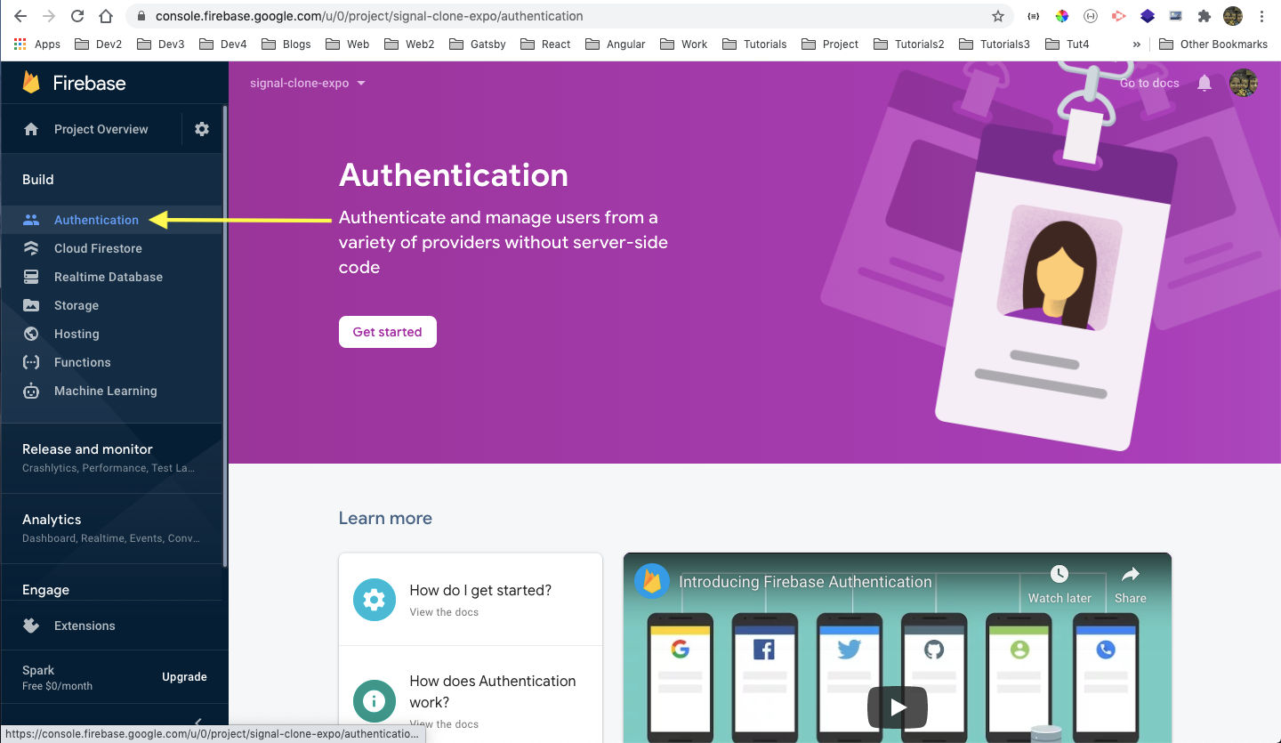The width and height of the screenshot is (1281, 743).
Task: Open the 'How does Authentication work?' card
Action: click(471, 695)
